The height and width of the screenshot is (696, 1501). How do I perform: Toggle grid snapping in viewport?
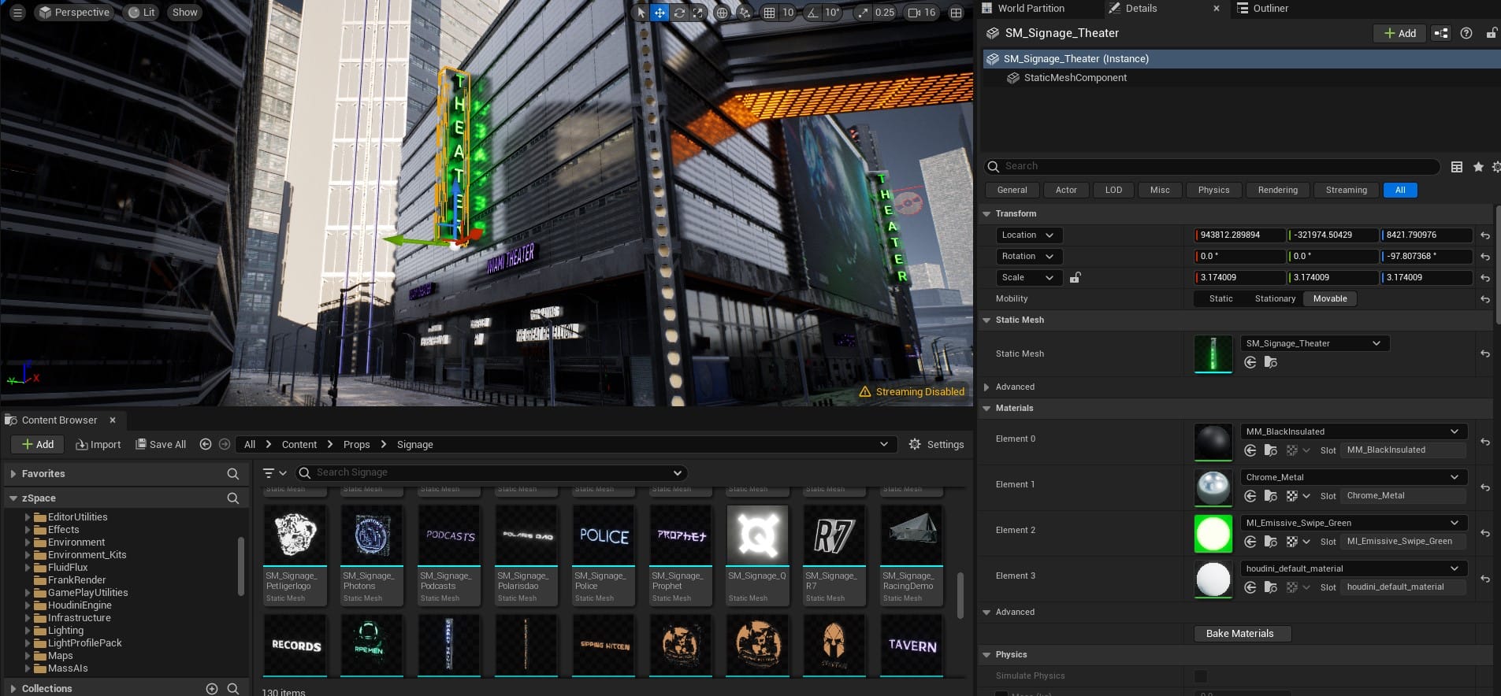tap(769, 13)
